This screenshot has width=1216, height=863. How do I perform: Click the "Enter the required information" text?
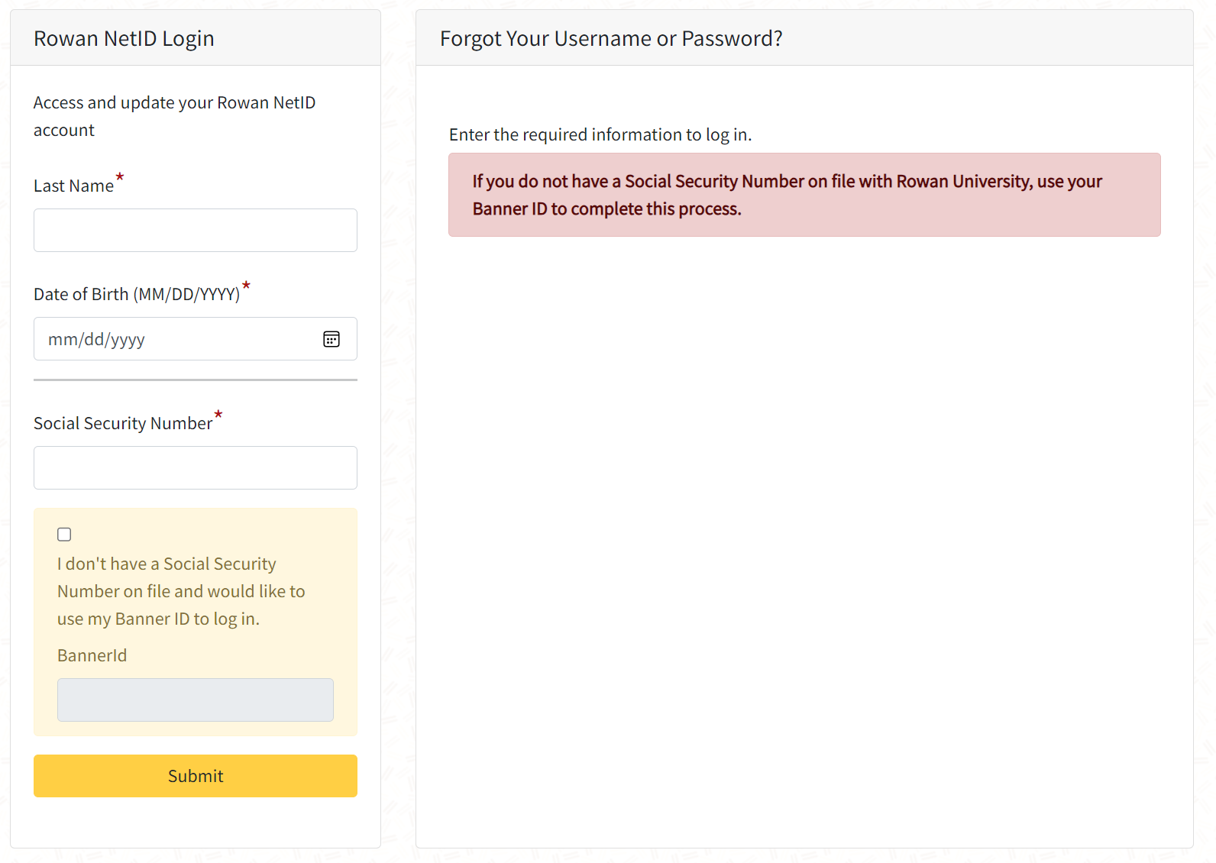pyautogui.click(x=600, y=135)
